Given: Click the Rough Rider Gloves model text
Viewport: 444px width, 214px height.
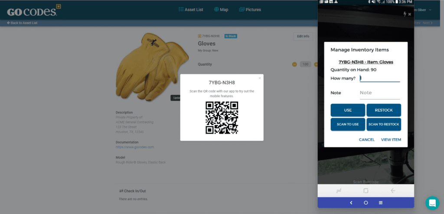Looking at the screenshot, I should pyautogui.click(x=141, y=162).
